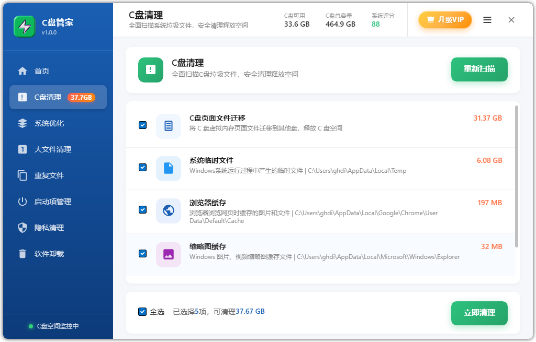This screenshot has height=342, width=536.
Task: Uncheck the 浏览器缓存 checkbox
Action: [142, 210]
